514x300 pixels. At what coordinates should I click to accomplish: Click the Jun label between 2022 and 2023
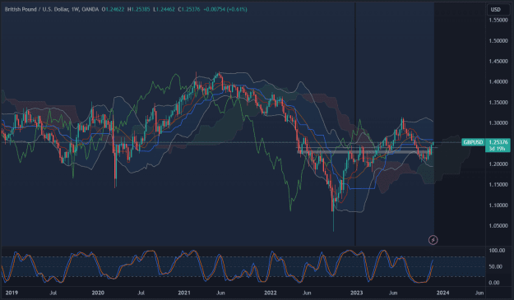click(x=307, y=293)
